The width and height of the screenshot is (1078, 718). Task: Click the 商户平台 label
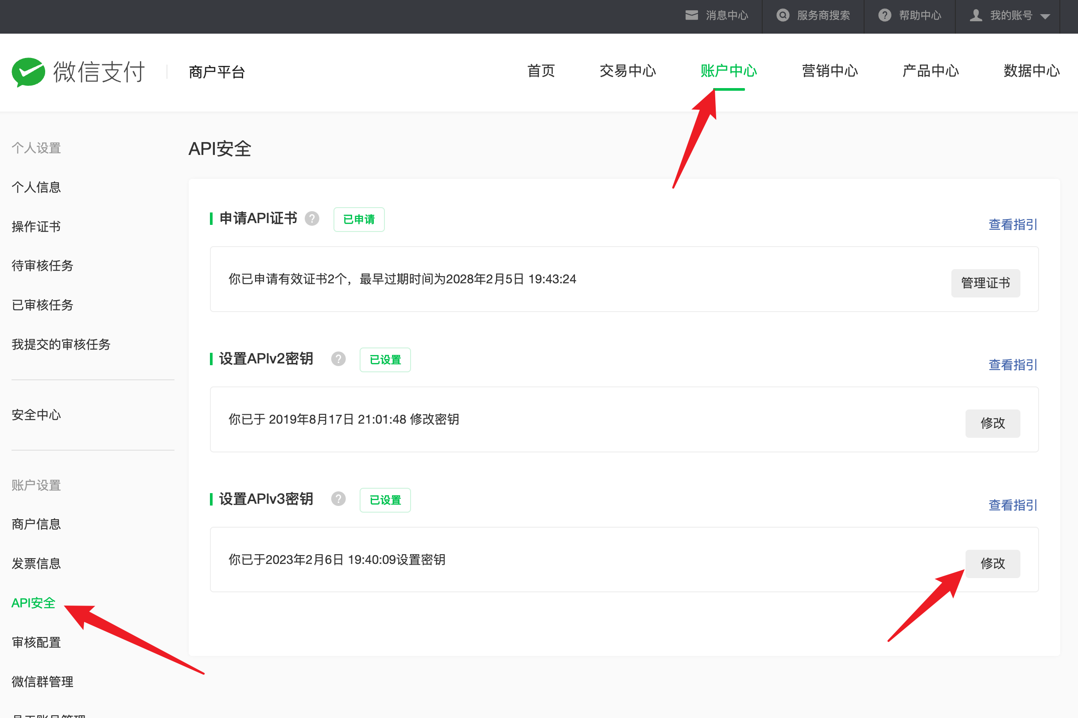click(217, 72)
